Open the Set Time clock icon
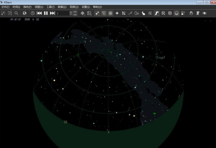 point(33,13)
